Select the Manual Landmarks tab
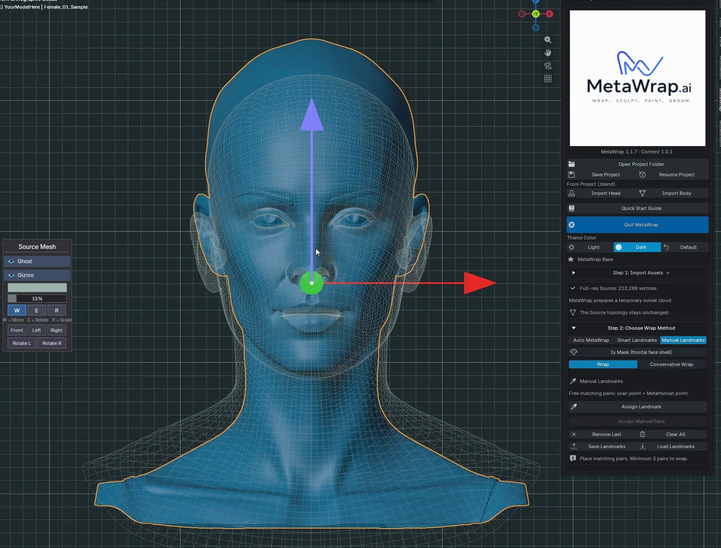Screen dimensions: 721x548 click(683, 341)
